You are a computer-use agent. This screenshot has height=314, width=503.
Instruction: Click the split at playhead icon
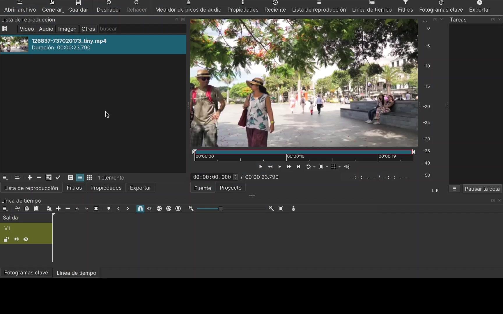96,208
